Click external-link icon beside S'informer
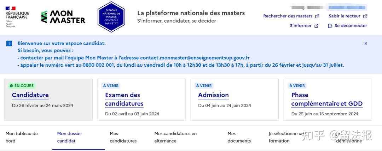382x151 pixels. (317, 26)
